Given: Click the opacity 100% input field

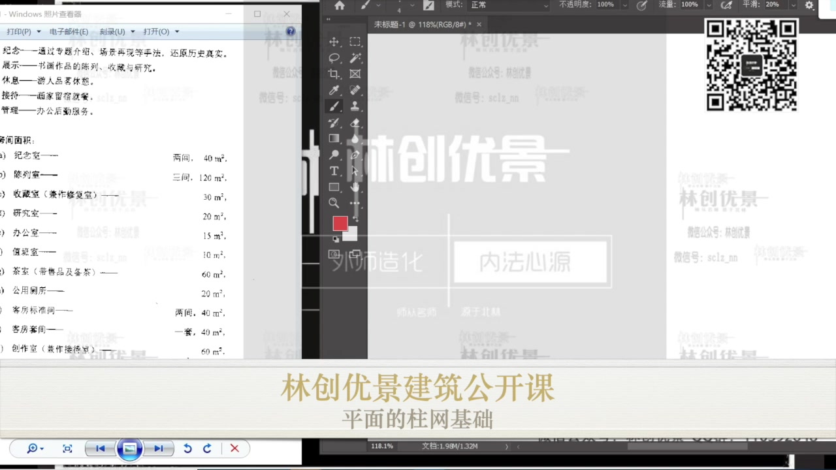Looking at the screenshot, I should coord(606,5).
